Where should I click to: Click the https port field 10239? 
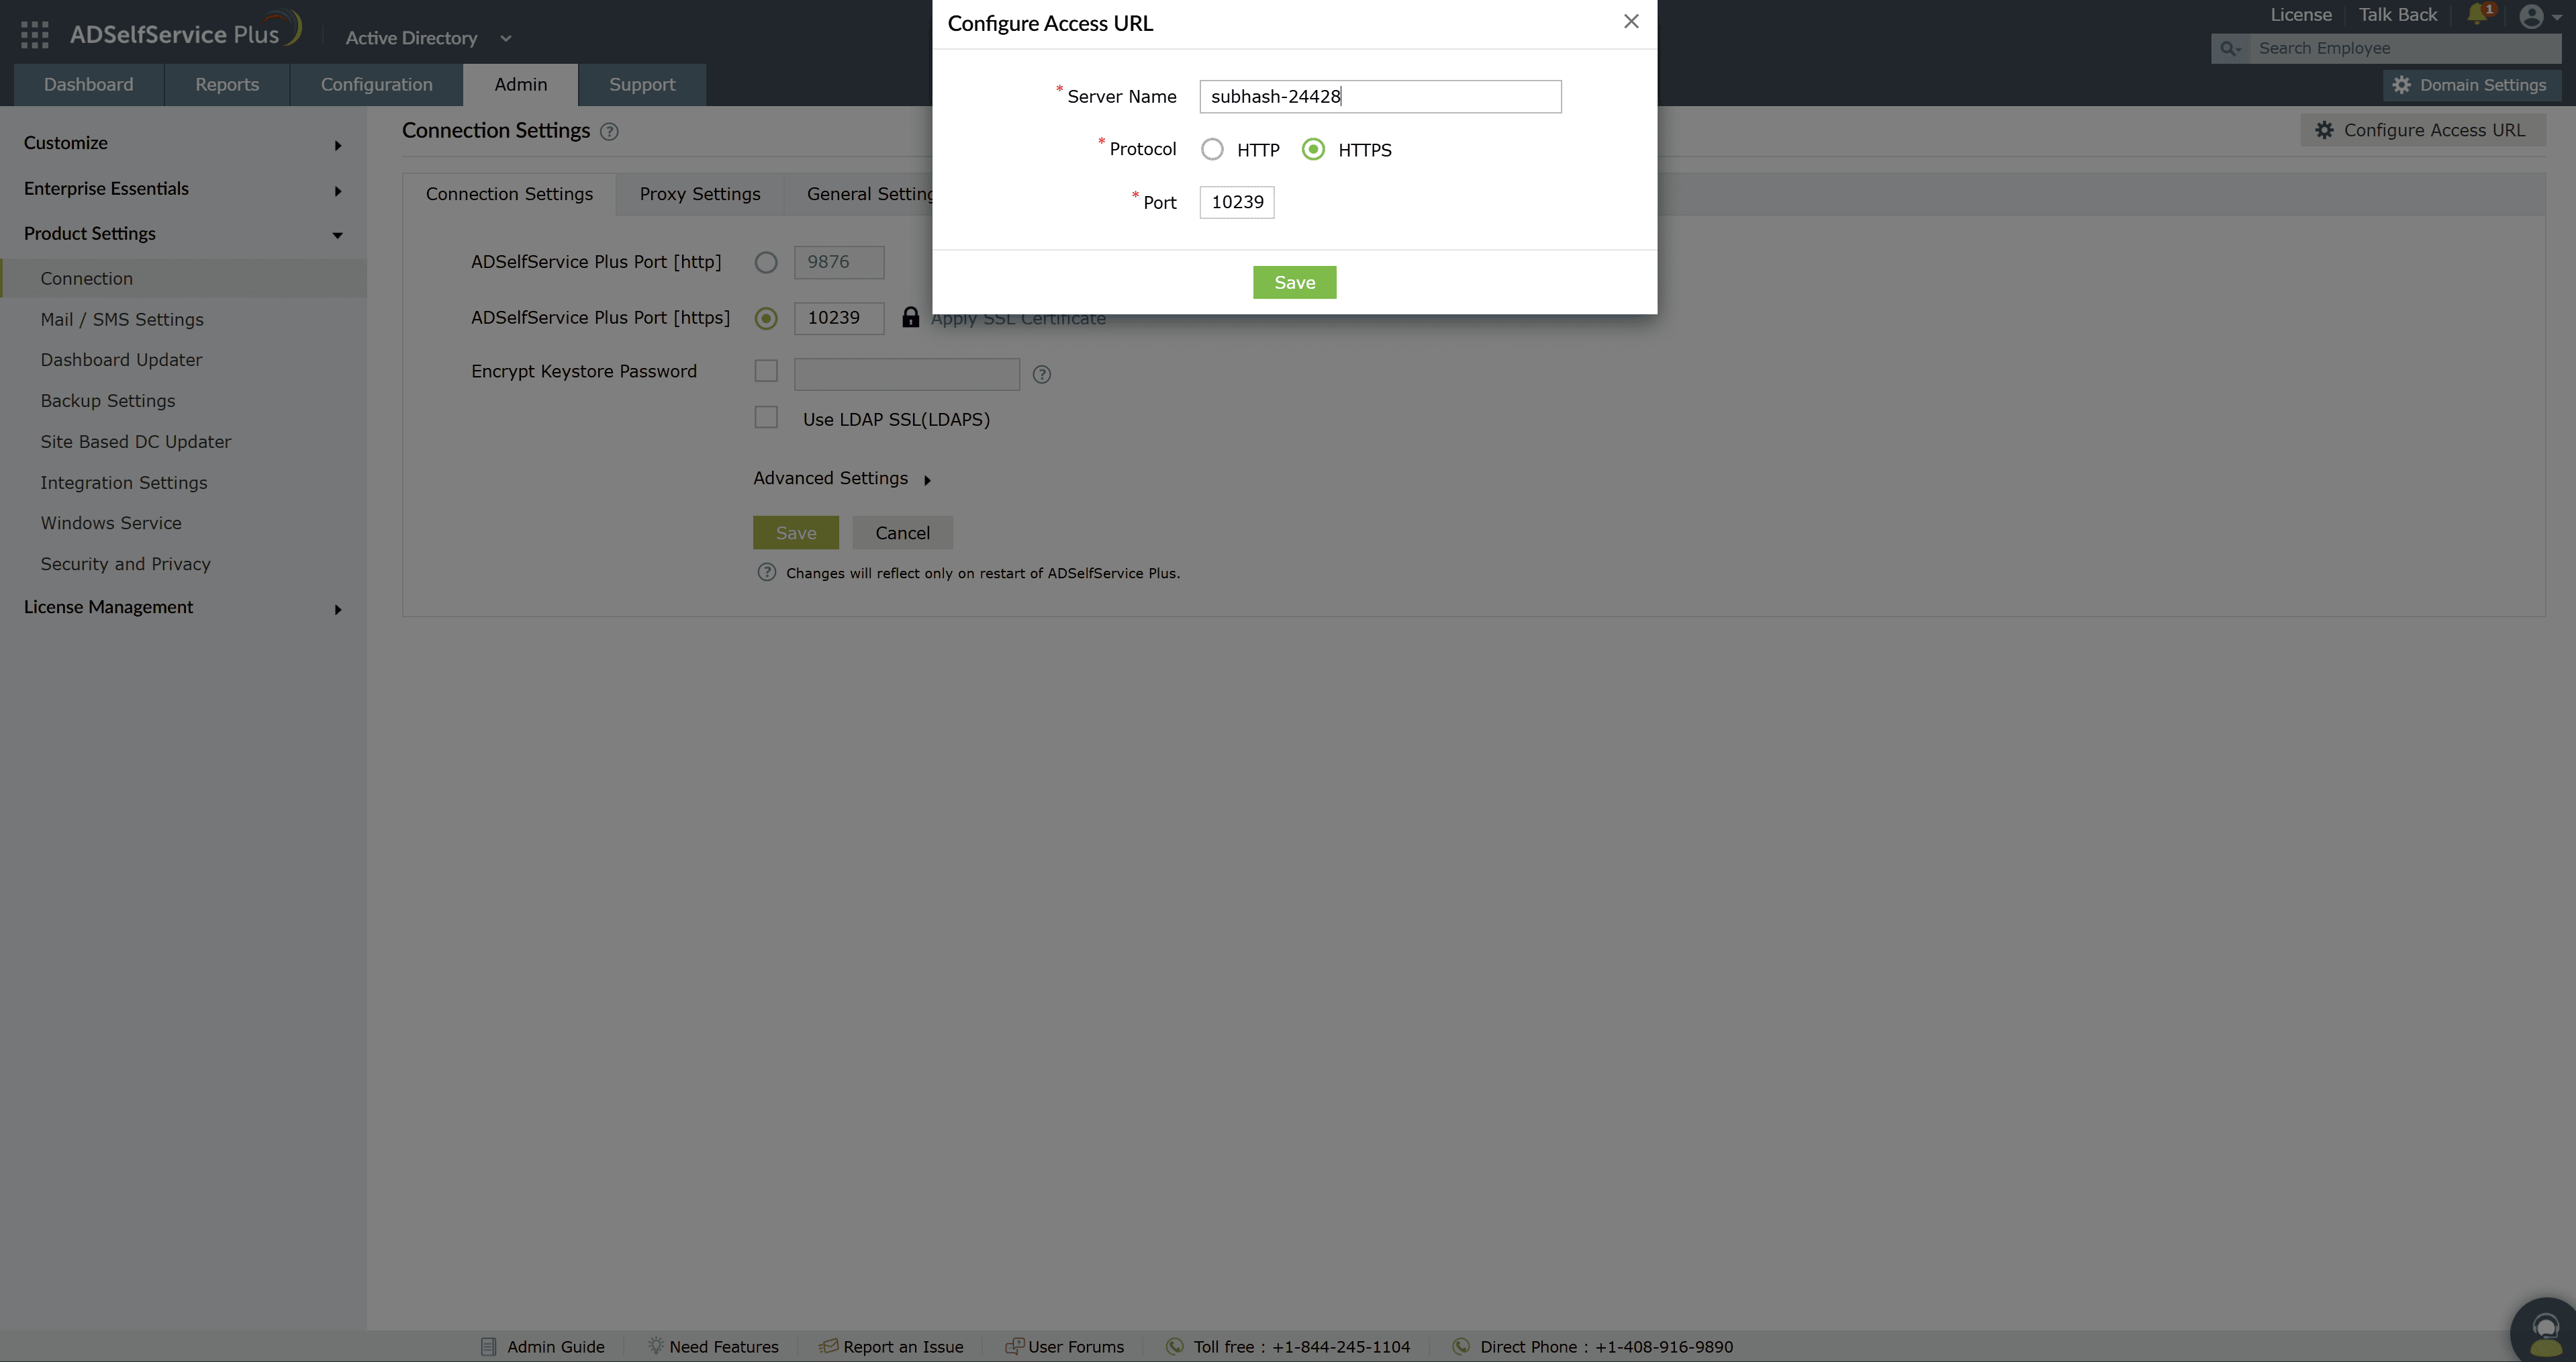click(x=839, y=318)
